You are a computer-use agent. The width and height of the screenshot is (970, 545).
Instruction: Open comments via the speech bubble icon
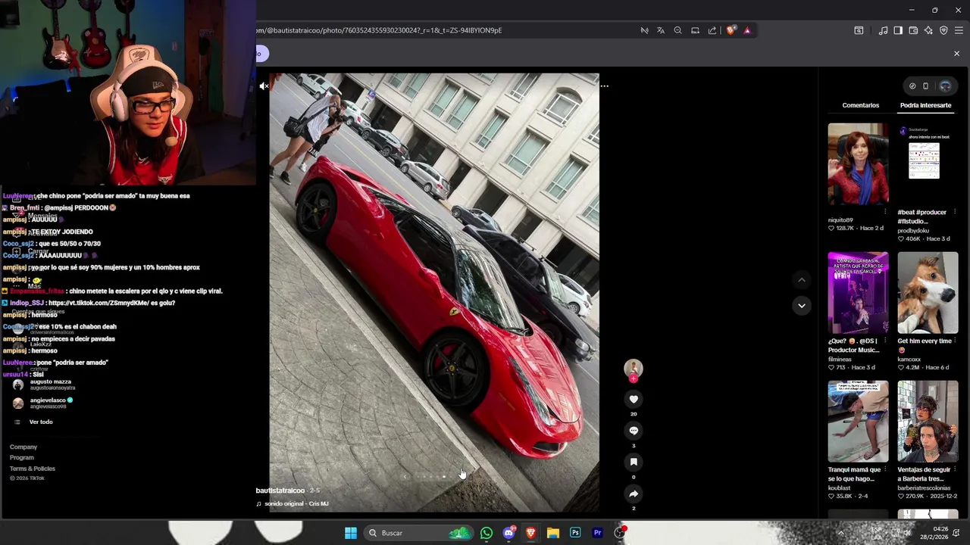pyautogui.click(x=634, y=431)
